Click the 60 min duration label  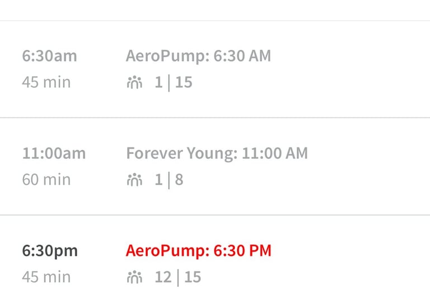pos(46,180)
